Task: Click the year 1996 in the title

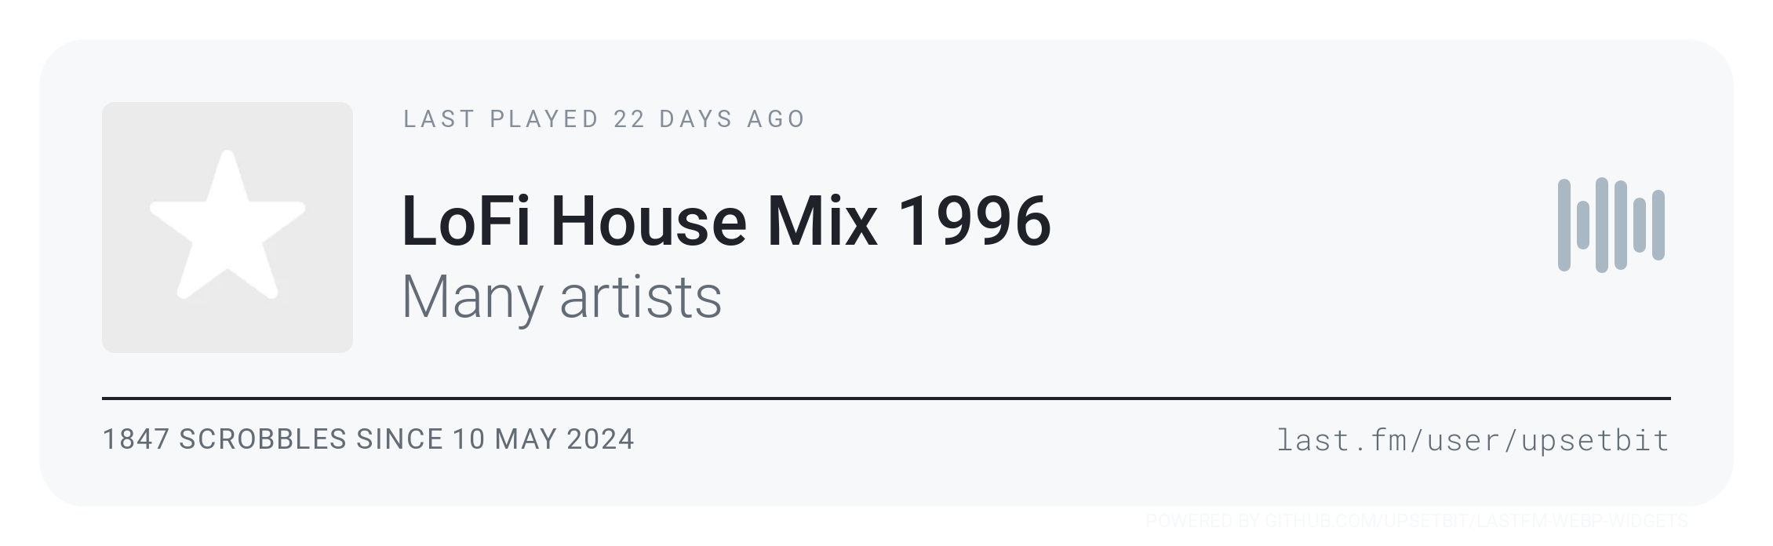Action: 974,221
